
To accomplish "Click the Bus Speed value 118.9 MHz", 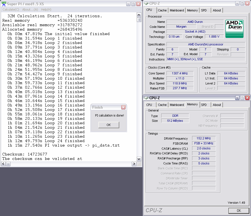I will [180, 83].
